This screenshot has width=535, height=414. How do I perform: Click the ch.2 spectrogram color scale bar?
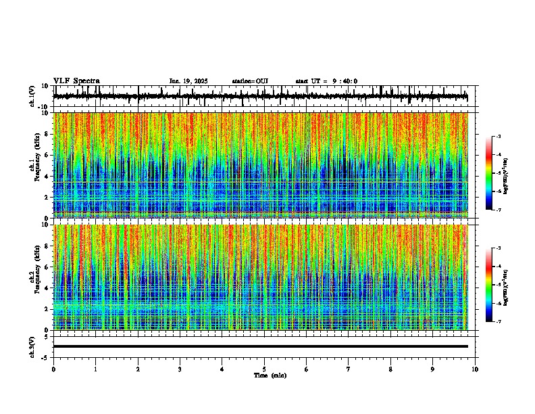click(x=489, y=285)
